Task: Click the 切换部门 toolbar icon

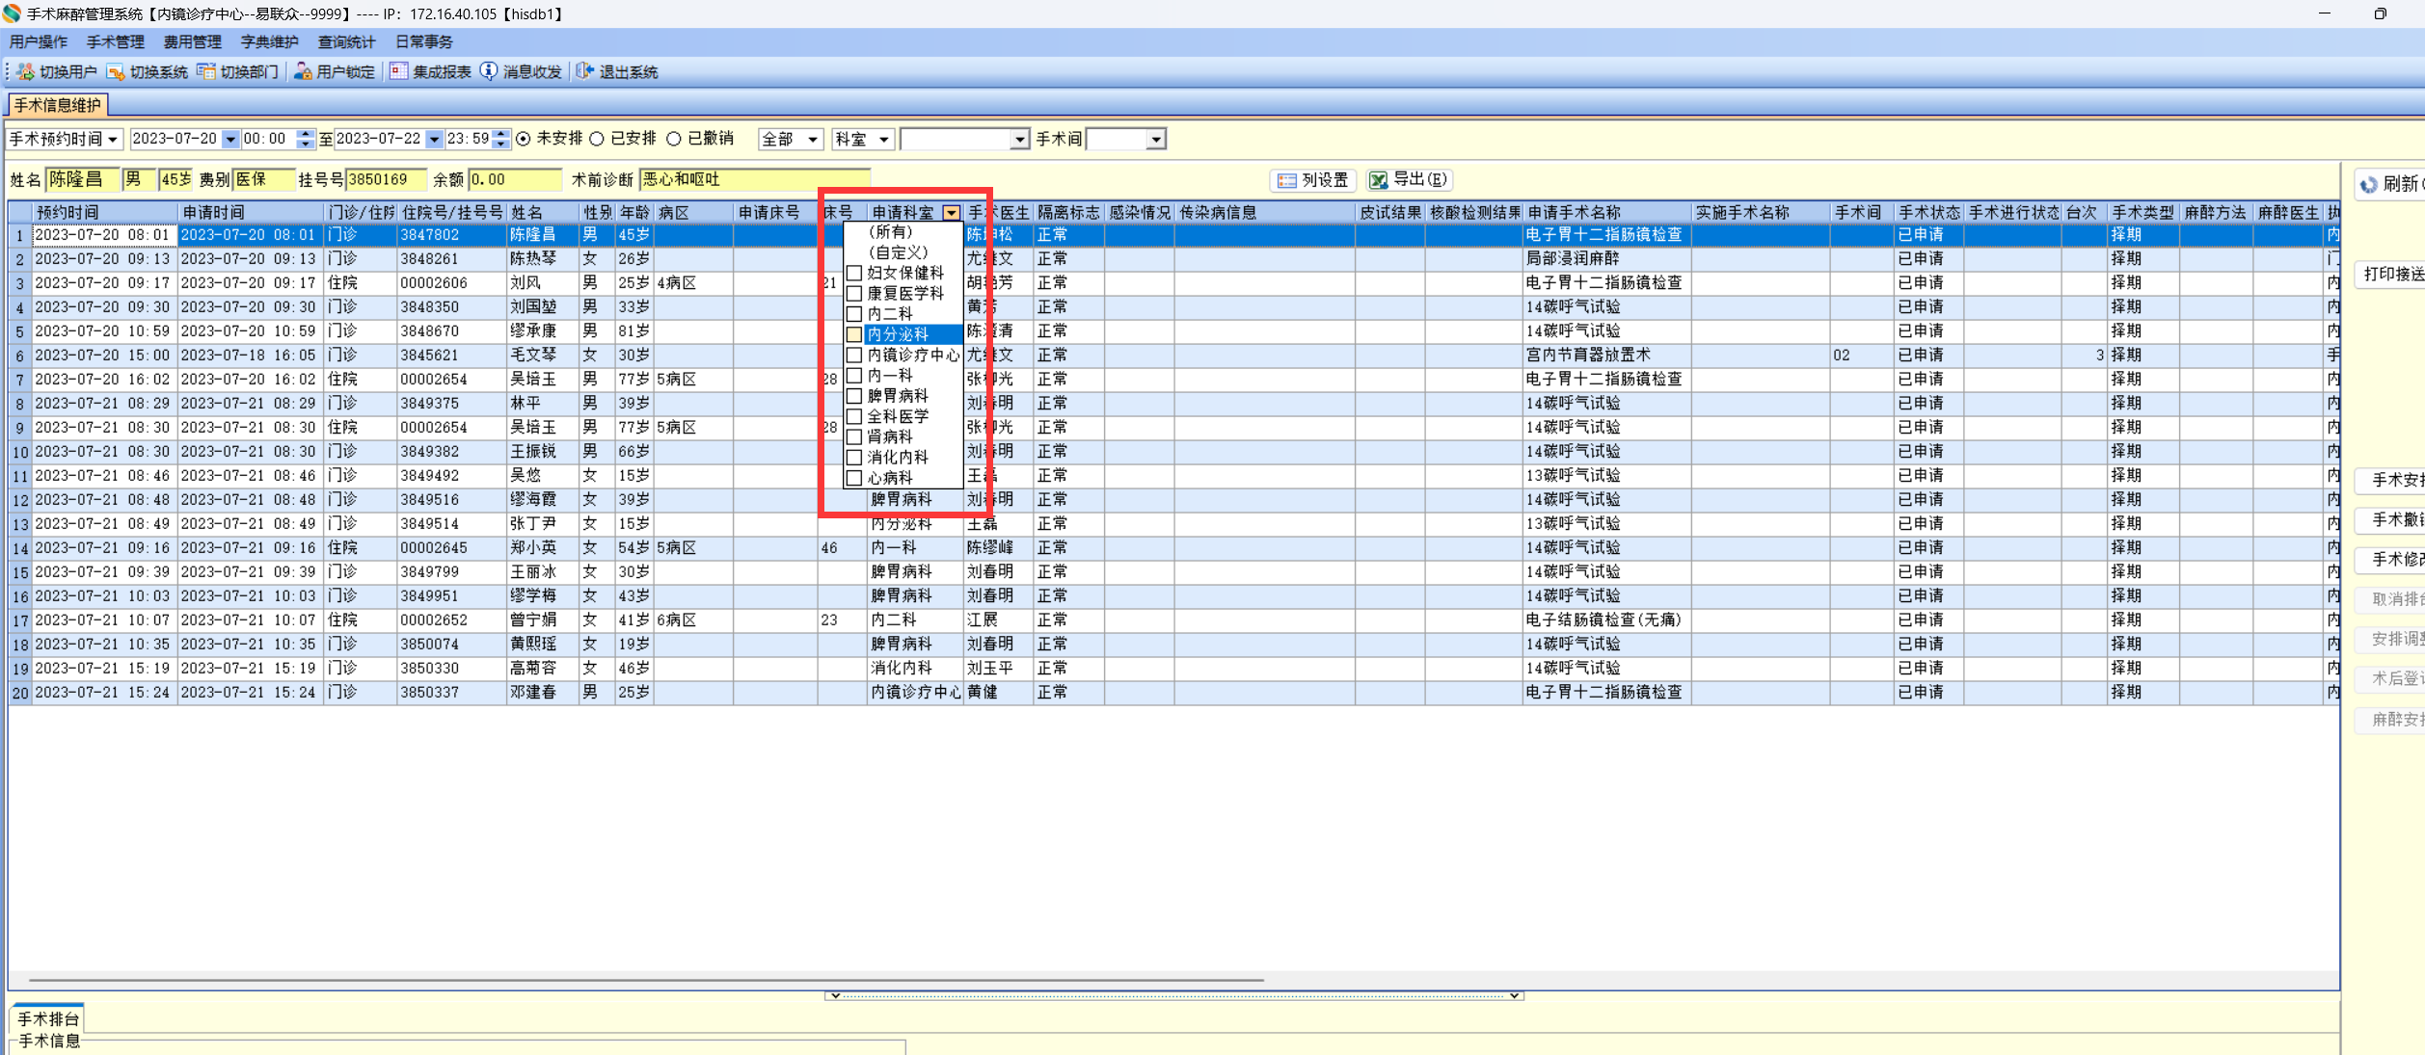Action: tap(206, 72)
